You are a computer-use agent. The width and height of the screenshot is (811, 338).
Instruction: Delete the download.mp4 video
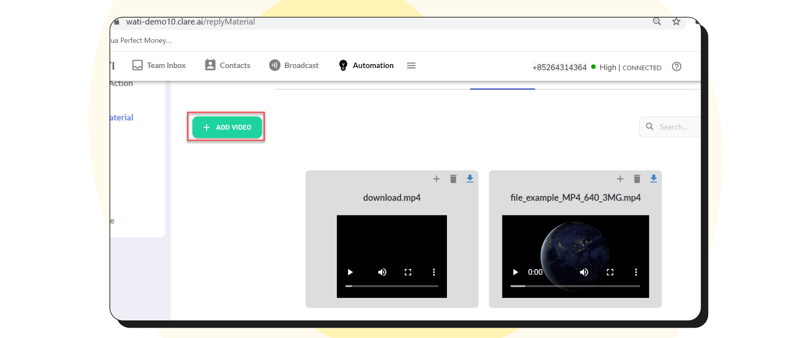[x=453, y=179]
